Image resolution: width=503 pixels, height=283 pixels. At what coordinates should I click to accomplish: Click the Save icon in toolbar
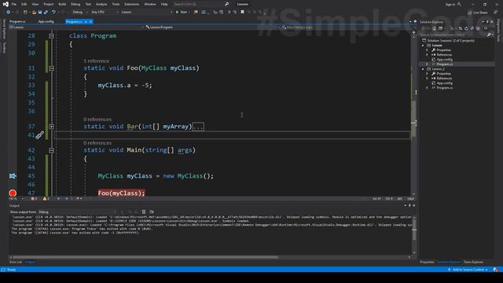pyautogui.click(x=40, y=13)
